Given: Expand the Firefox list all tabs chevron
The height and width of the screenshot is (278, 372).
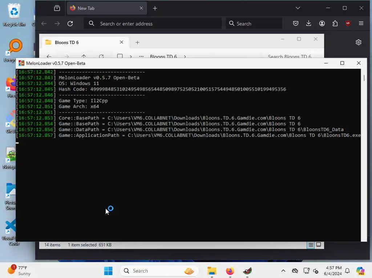Looking at the screenshot, I should click(x=298, y=8).
